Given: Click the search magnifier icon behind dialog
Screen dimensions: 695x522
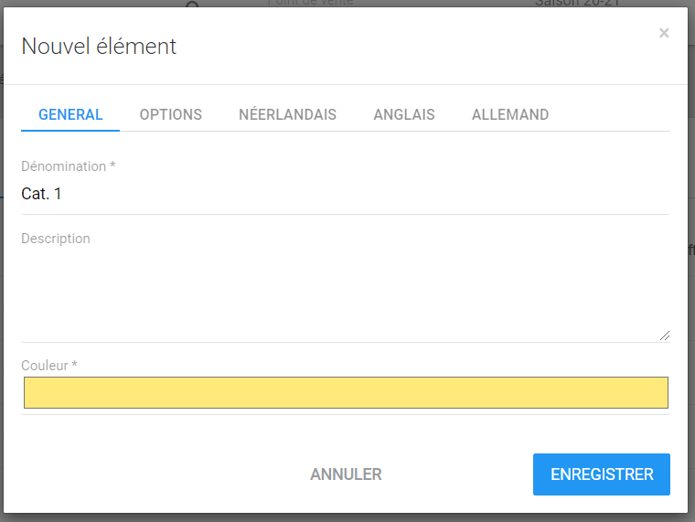Looking at the screenshot, I should (192, 5).
